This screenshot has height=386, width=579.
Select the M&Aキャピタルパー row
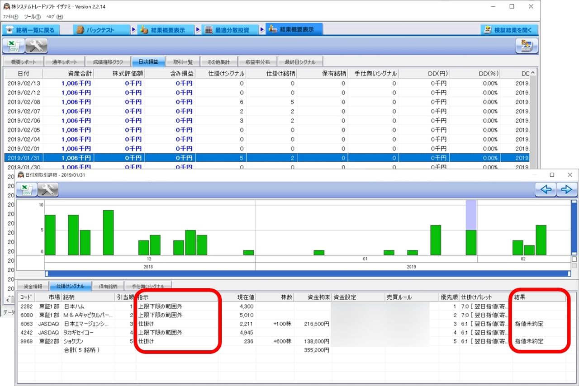click(292, 315)
